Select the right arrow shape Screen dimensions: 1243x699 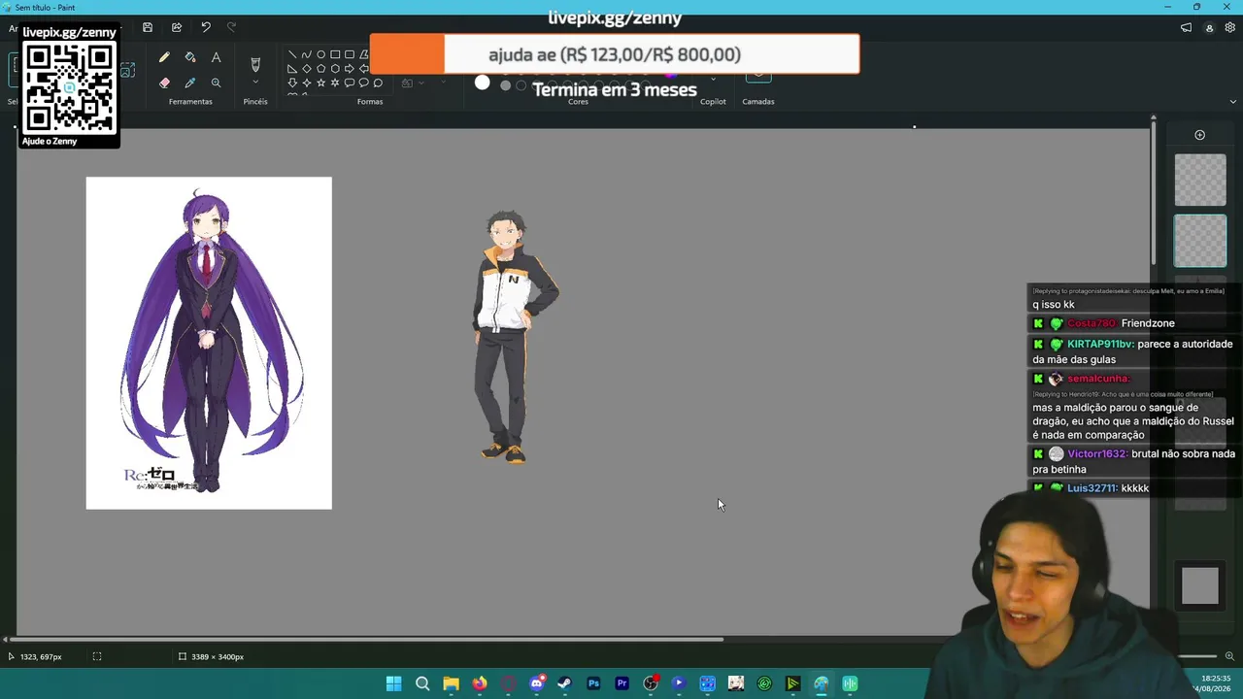[x=350, y=69]
